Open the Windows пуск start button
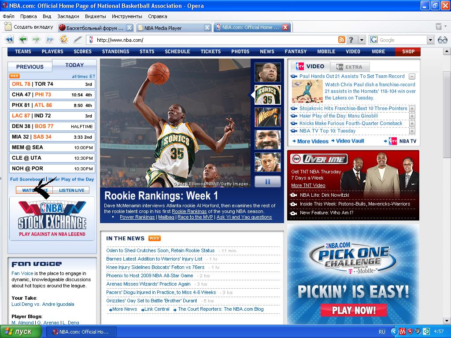The height and width of the screenshot is (338, 451). [20, 332]
